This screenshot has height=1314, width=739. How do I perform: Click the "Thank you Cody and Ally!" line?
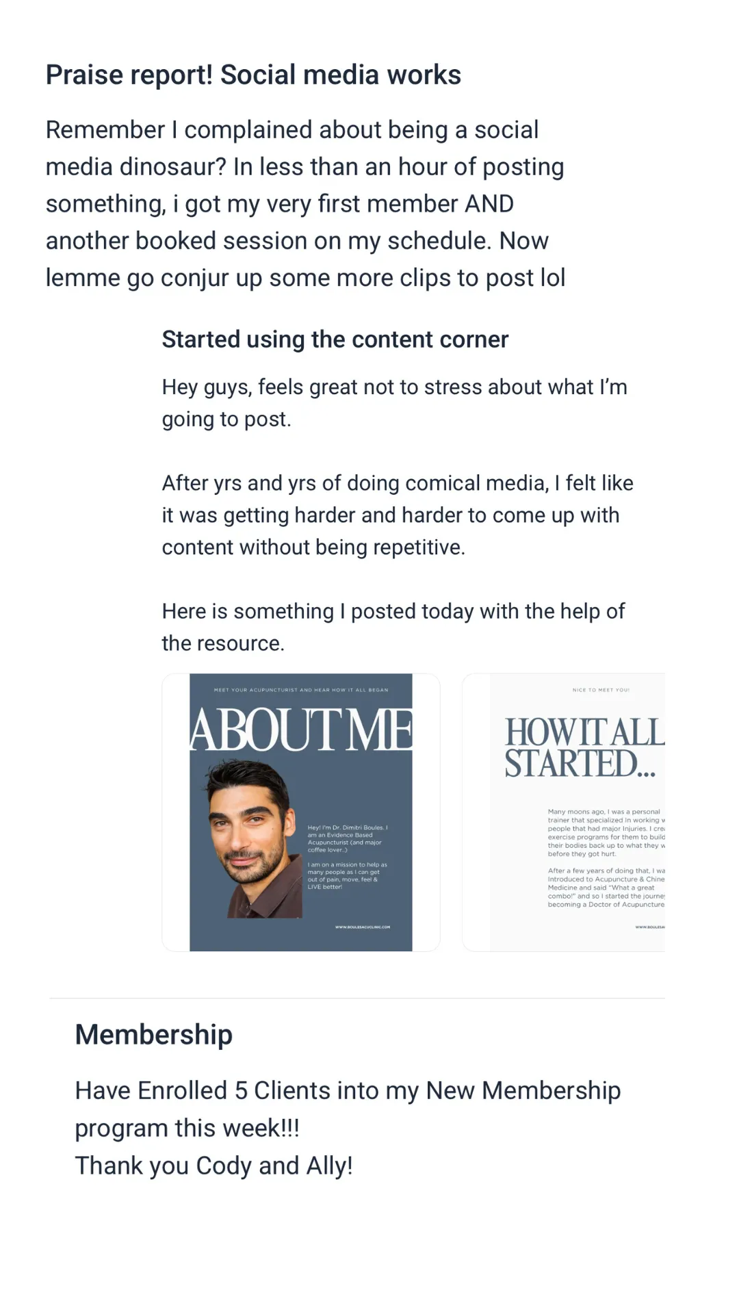tap(213, 1165)
